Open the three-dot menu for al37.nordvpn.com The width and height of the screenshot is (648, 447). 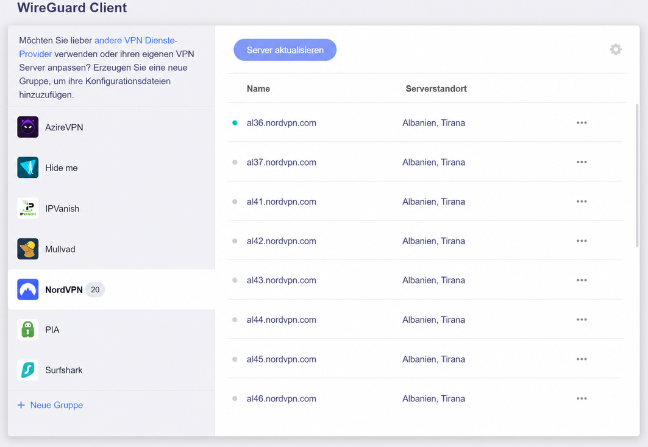point(582,162)
